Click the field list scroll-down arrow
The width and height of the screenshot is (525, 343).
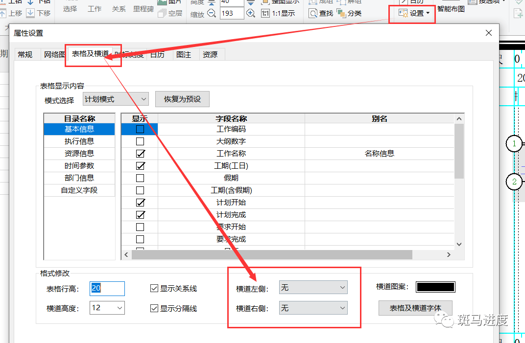tap(459, 244)
